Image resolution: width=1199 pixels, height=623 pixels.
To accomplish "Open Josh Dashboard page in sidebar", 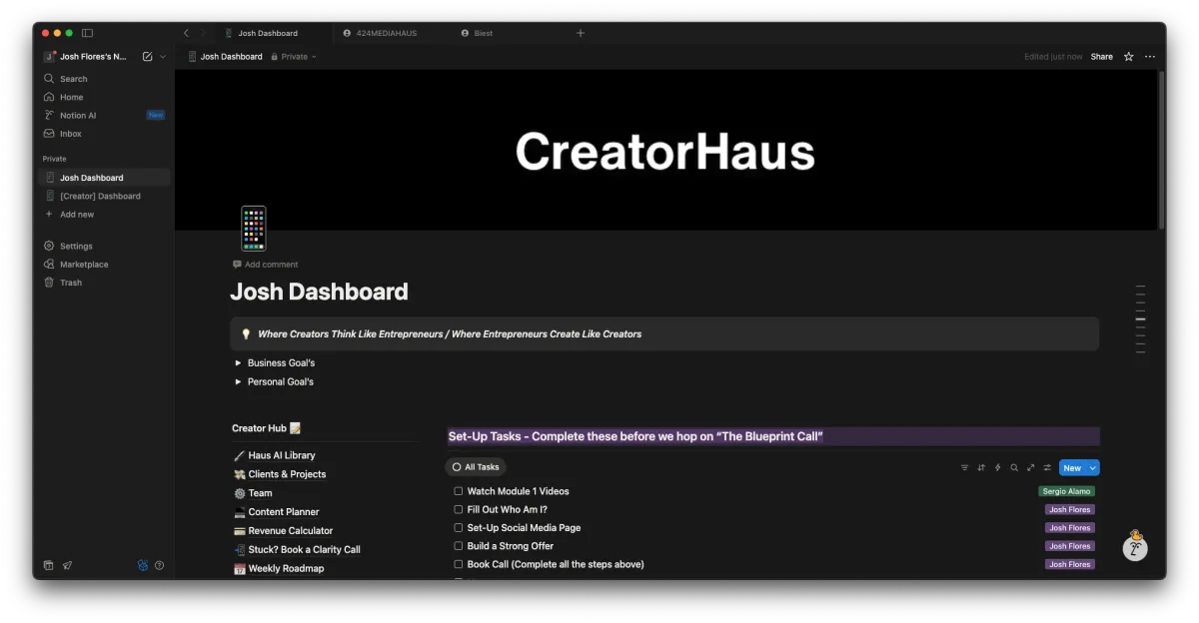I will tap(104, 178).
